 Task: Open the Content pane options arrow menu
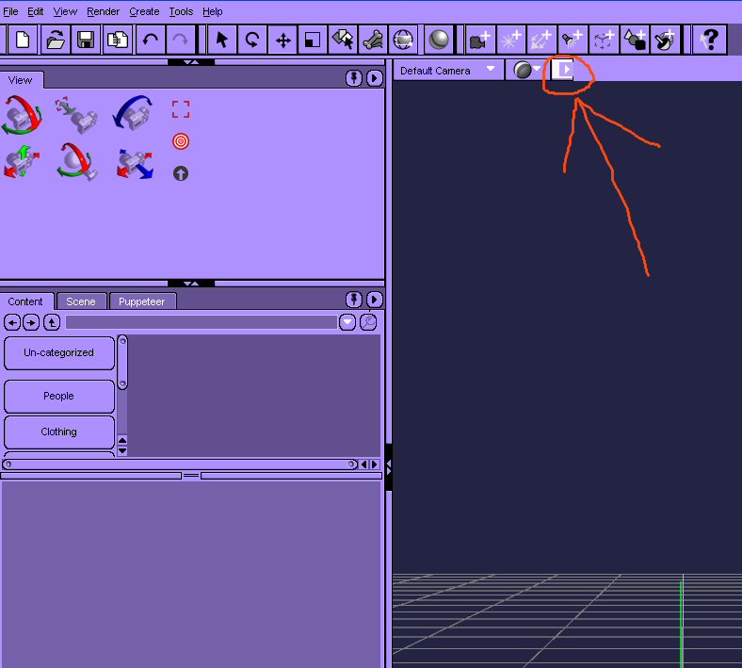375,300
